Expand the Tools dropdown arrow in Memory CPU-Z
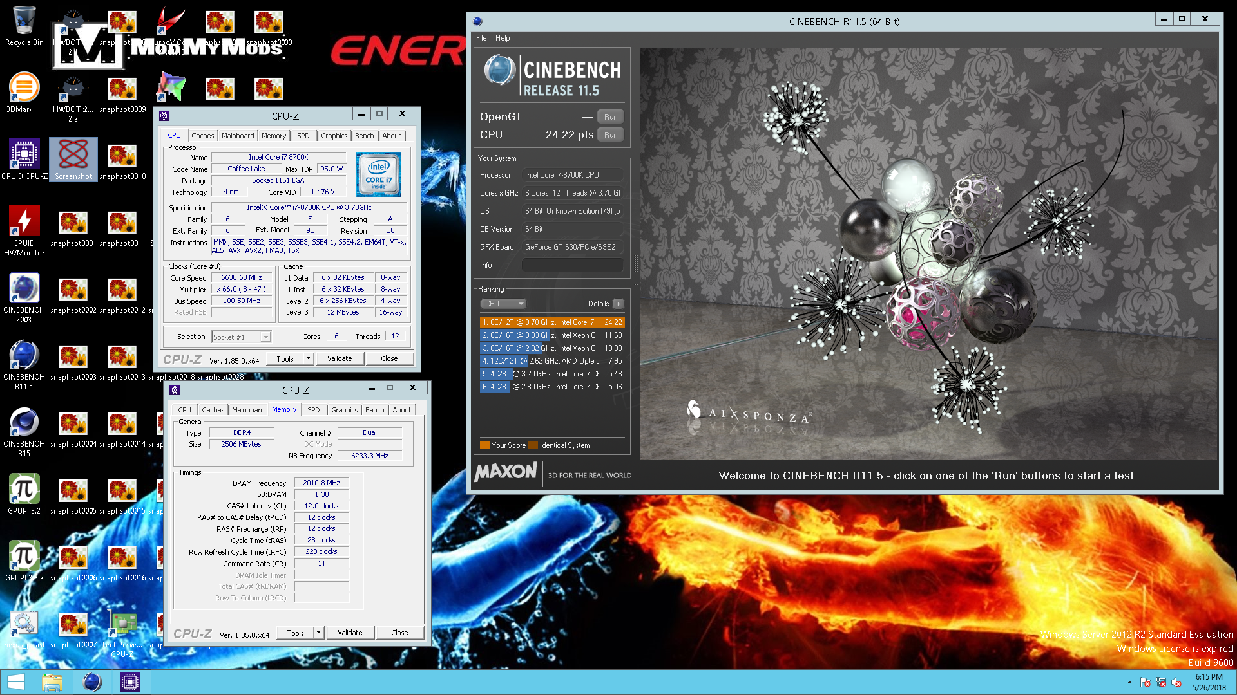The image size is (1237, 695). pos(318,633)
